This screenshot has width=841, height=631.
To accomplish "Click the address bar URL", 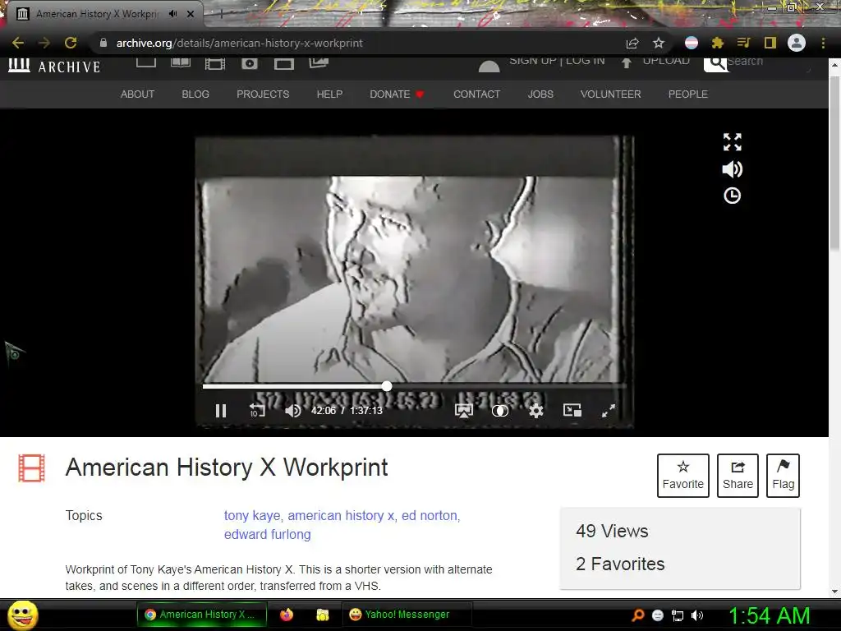I will (239, 43).
